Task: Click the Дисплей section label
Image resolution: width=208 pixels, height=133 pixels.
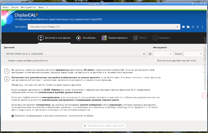Action: (x=9, y=47)
